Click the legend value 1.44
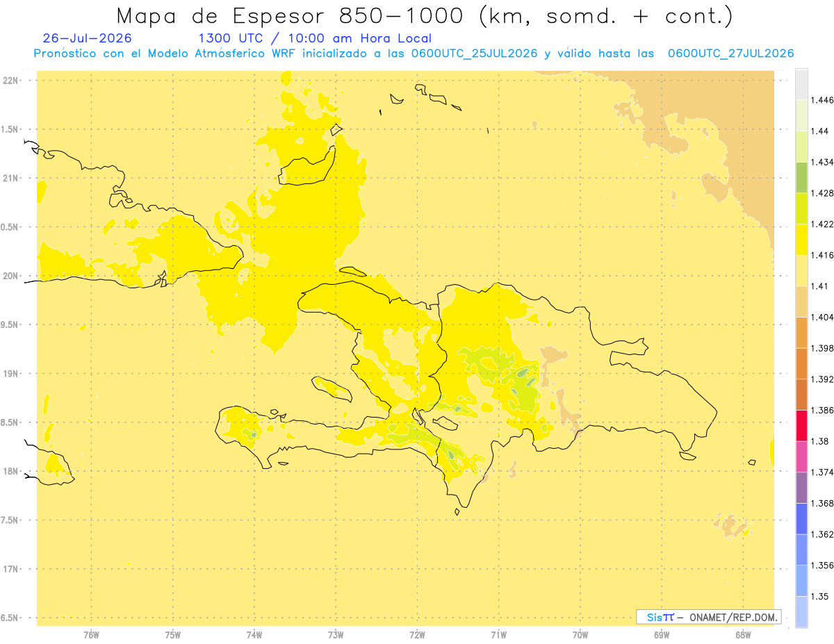 click(x=819, y=131)
